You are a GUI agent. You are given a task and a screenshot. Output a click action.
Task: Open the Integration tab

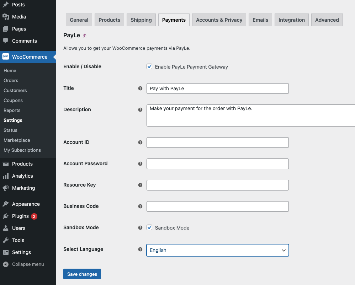(x=292, y=20)
